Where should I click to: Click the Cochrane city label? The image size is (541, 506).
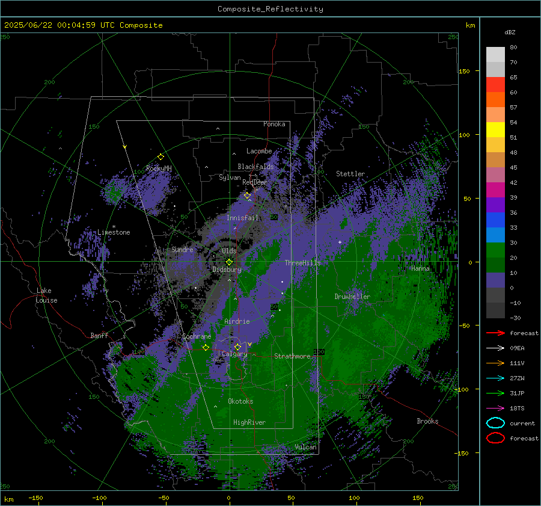pos(197,336)
